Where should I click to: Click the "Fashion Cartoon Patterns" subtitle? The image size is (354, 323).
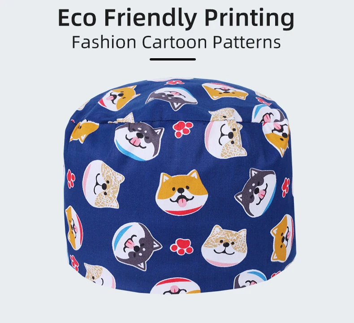(x=176, y=42)
